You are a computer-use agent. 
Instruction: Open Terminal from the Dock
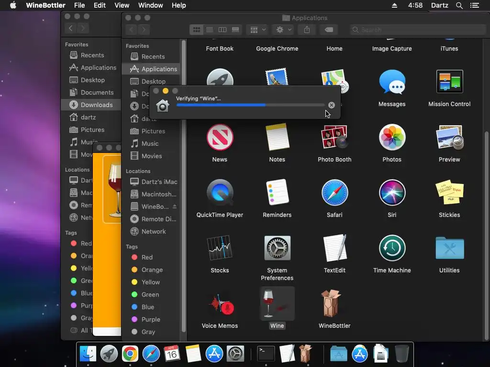click(x=266, y=354)
